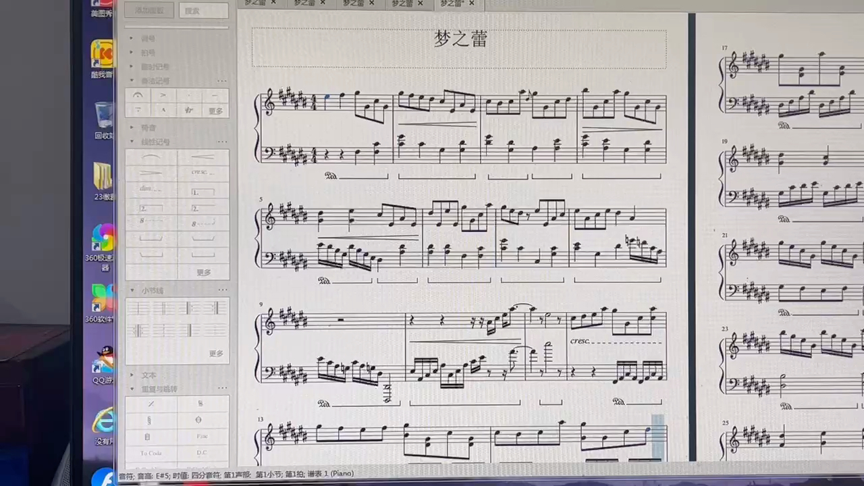Expand the 临时记号 palette section
The width and height of the screenshot is (864, 486).
pyautogui.click(x=155, y=67)
